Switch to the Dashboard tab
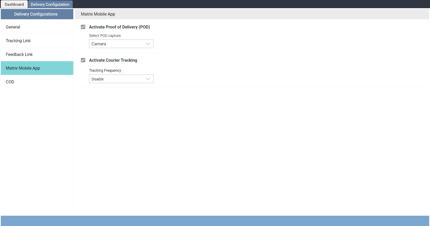 [x=14, y=4]
